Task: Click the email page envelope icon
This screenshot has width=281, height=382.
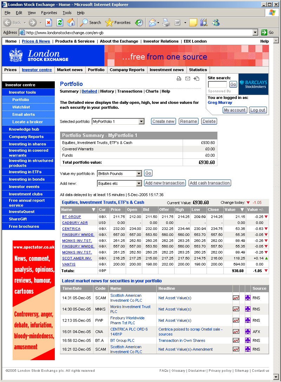Action: point(188,79)
